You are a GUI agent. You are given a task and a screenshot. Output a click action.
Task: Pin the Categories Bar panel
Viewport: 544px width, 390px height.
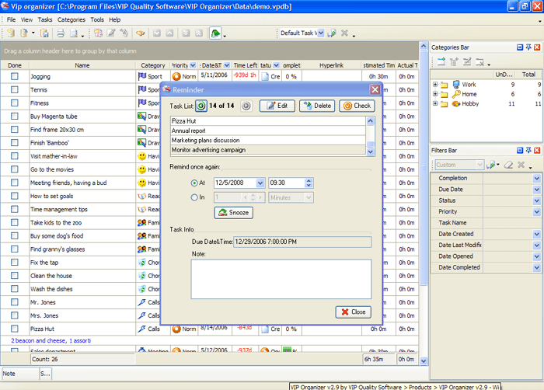(528, 47)
